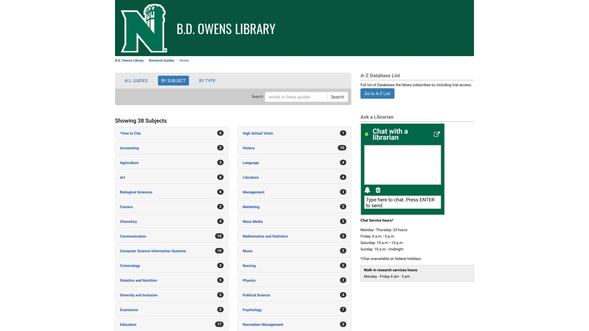This screenshot has width=589, height=331.
Task: Click the chat message text box
Action: coord(402,202)
